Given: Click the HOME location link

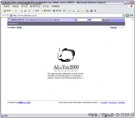Looking at the screenshot, I should tap(19, 27).
